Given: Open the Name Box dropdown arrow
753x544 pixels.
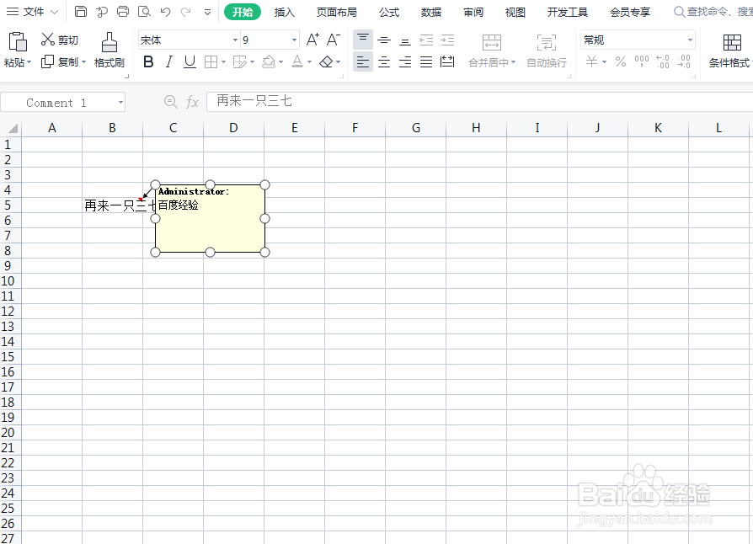Looking at the screenshot, I should [120, 102].
